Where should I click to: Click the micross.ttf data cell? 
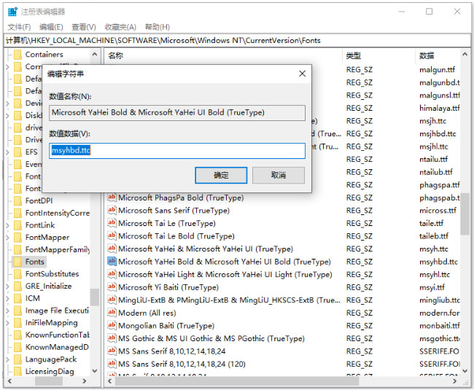click(x=438, y=211)
